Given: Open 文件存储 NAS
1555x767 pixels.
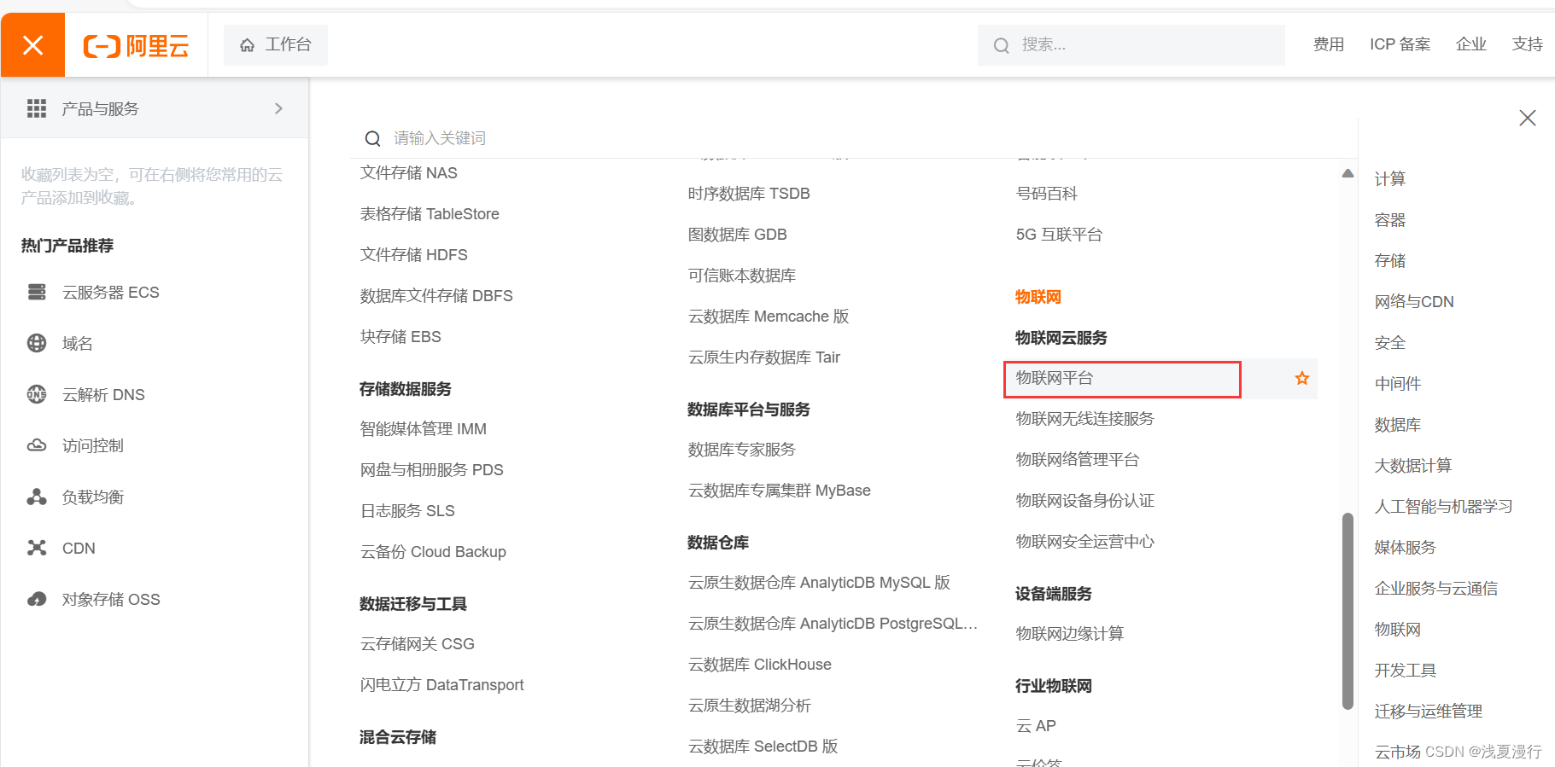Looking at the screenshot, I should point(409,172).
